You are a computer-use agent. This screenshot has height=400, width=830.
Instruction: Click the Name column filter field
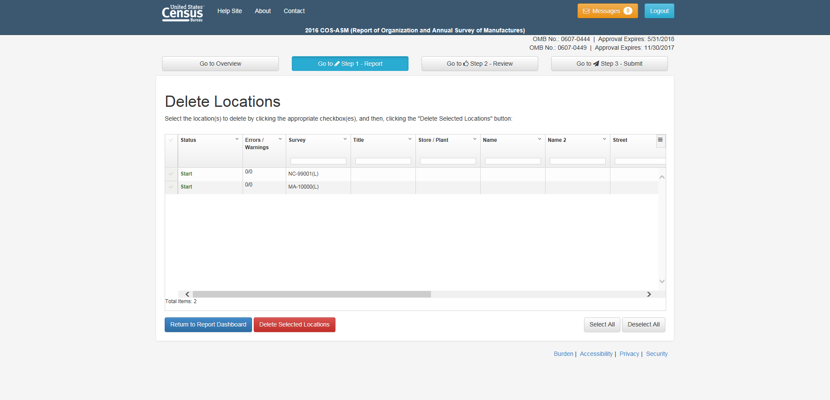(x=513, y=161)
